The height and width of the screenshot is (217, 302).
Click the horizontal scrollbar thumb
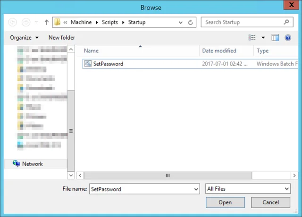click(168, 175)
